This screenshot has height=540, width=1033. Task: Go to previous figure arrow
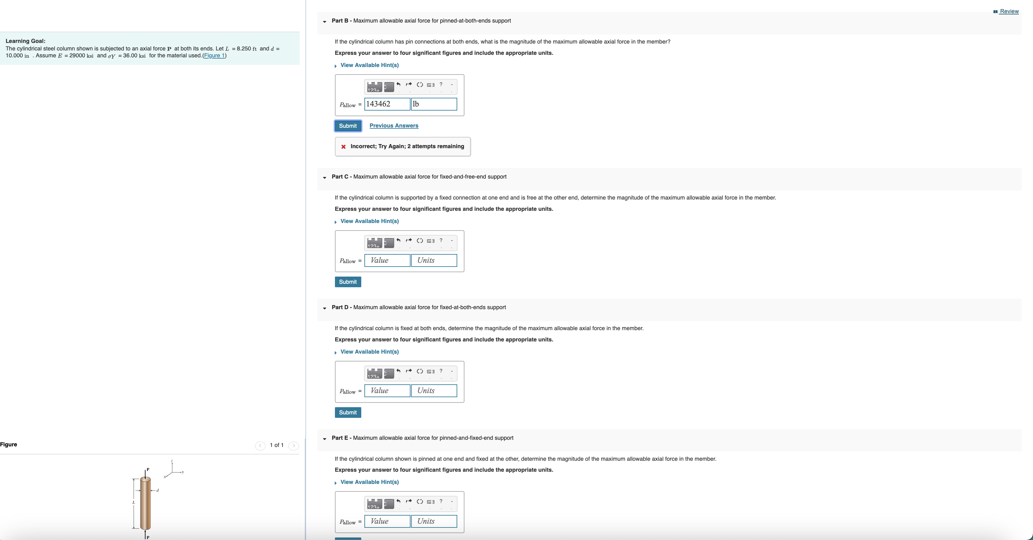[x=260, y=445]
